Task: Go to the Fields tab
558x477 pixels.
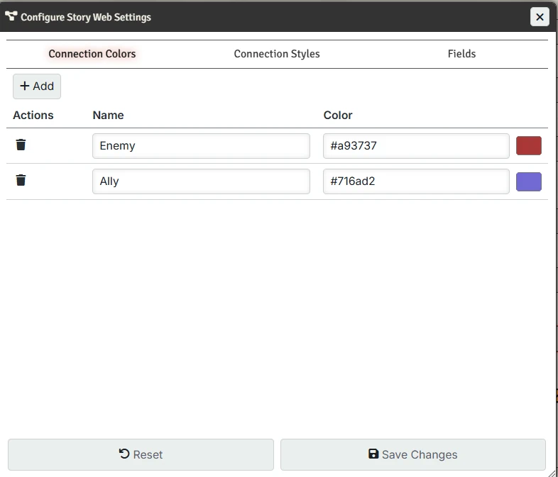Action: click(x=461, y=54)
